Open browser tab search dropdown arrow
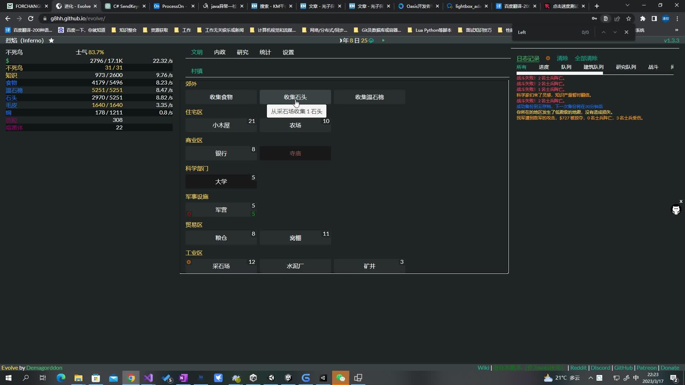Image resolution: width=685 pixels, height=385 pixels. (x=627, y=6)
